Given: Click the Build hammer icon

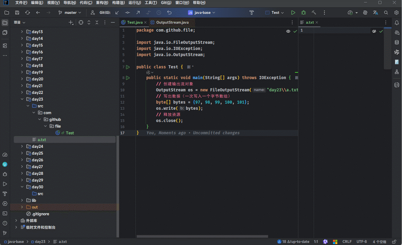Looking at the screenshot, I should (x=314, y=13).
